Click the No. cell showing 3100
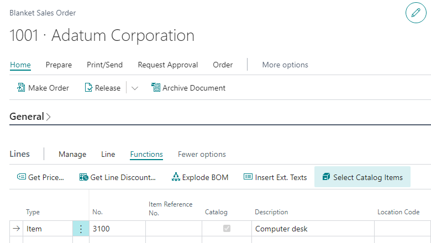 [x=117, y=229]
